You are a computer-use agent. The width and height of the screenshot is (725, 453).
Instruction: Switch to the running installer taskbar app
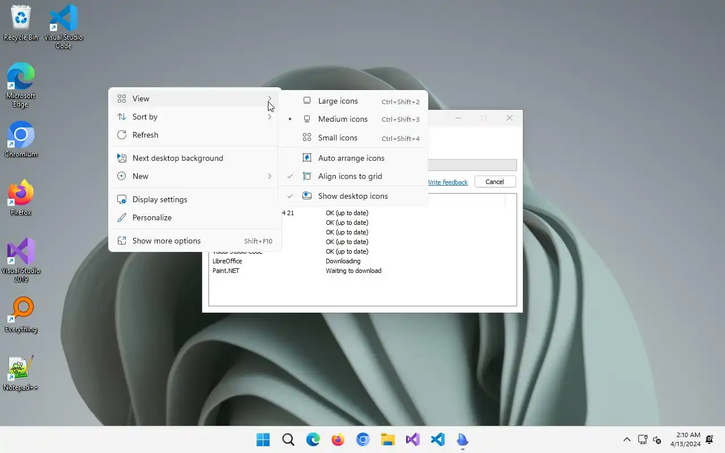pyautogui.click(x=463, y=440)
